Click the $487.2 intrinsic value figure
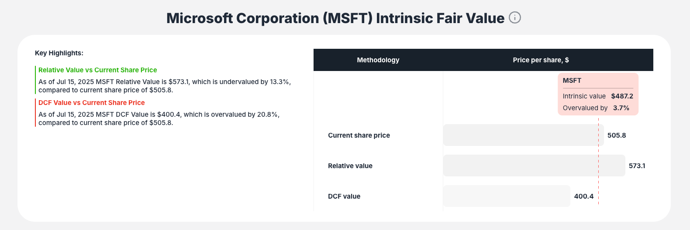This screenshot has width=690, height=230. pos(622,96)
